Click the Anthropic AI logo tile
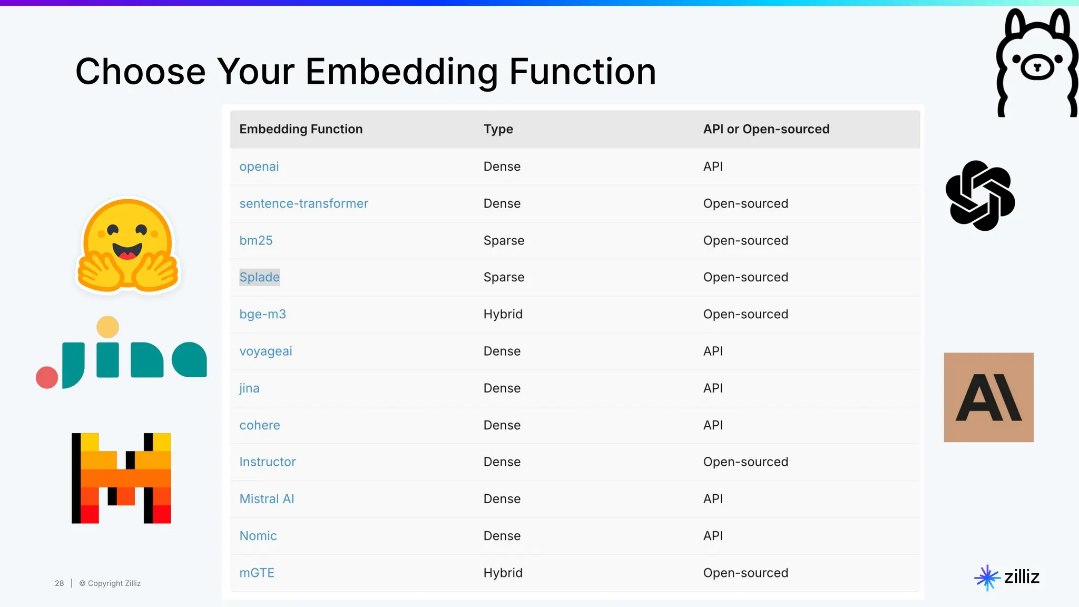 (988, 397)
